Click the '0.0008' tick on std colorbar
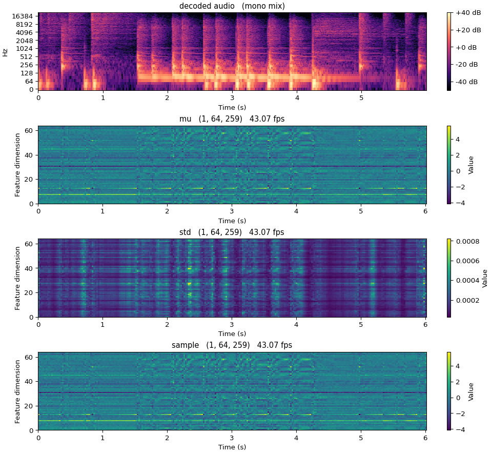 click(x=467, y=241)
